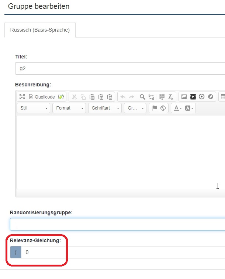The height and width of the screenshot is (279, 225).
Task: Click the Replace icon in toolbar
Action: pyautogui.click(x=152, y=97)
